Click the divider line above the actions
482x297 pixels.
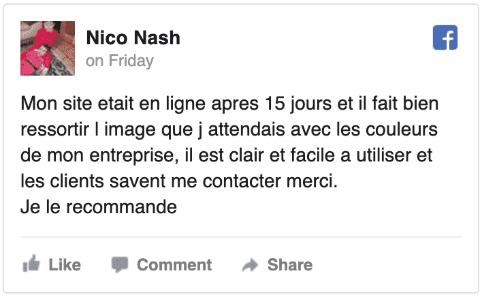click(x=241, y=237)
